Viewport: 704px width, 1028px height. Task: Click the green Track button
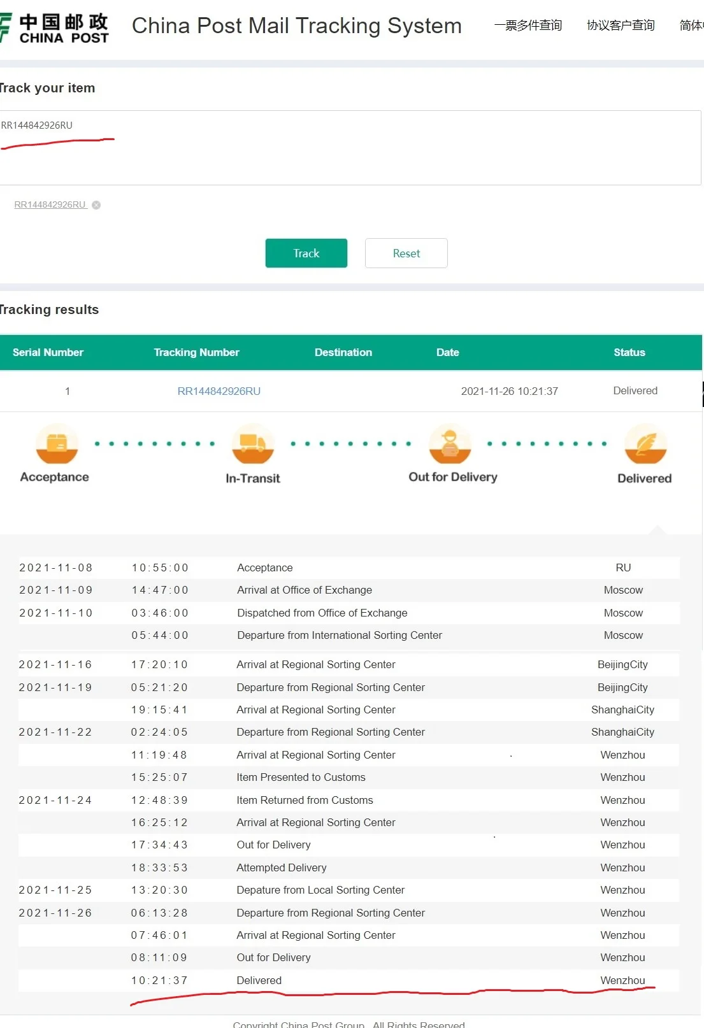(306, 253)
